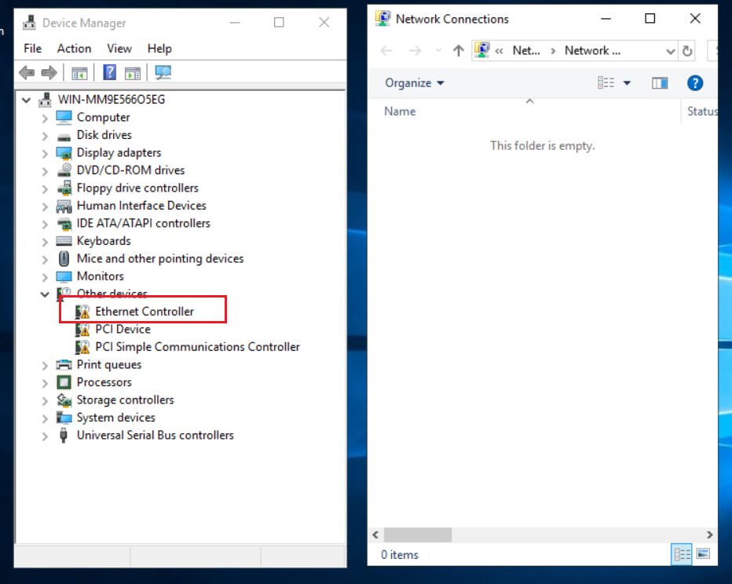The height and width of the screenshot is (584, 732).
Task: Open the change view options dropdown arrow
Action: 627,83
